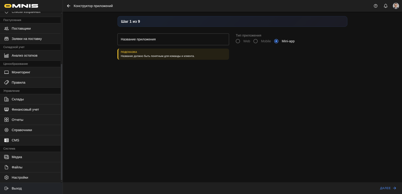Click the Поставщики people icon
Viewport: 402px width, 194px height.
(6, 28)
